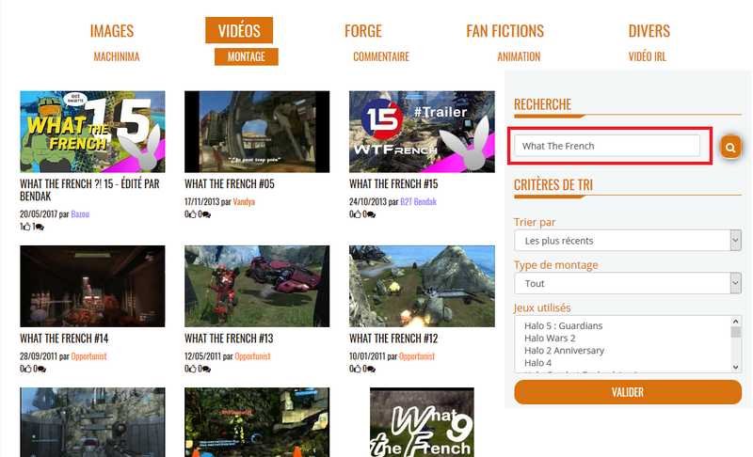753x457 pixels.
Task: Select Halo 5 : Guardians in games list
Action: click(563, 326)
